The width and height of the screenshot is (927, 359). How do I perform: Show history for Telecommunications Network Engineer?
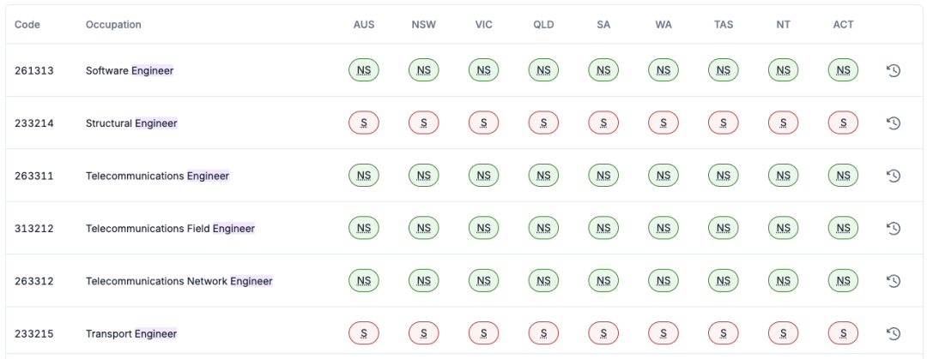click(x=893, y=281)
